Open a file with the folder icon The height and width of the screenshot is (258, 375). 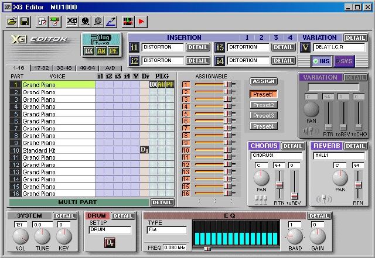click(12, 22)
